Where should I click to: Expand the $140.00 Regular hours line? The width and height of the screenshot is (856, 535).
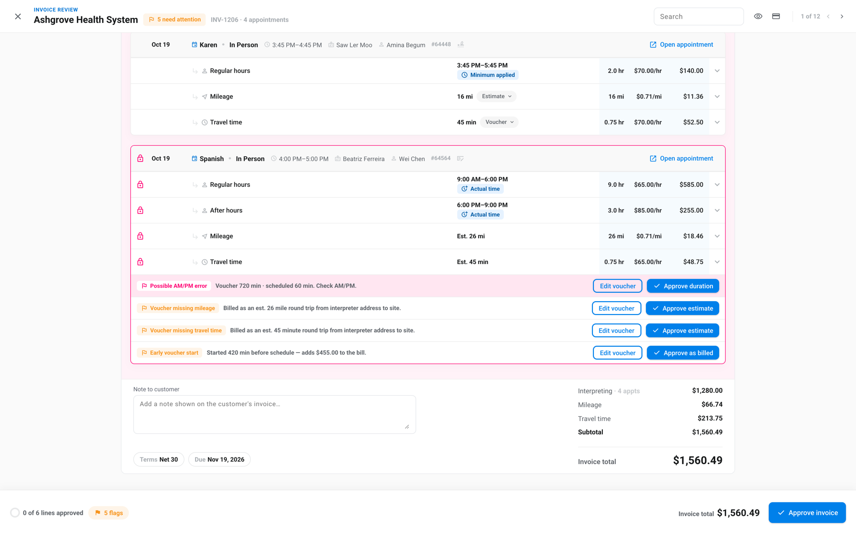(717, 71)
